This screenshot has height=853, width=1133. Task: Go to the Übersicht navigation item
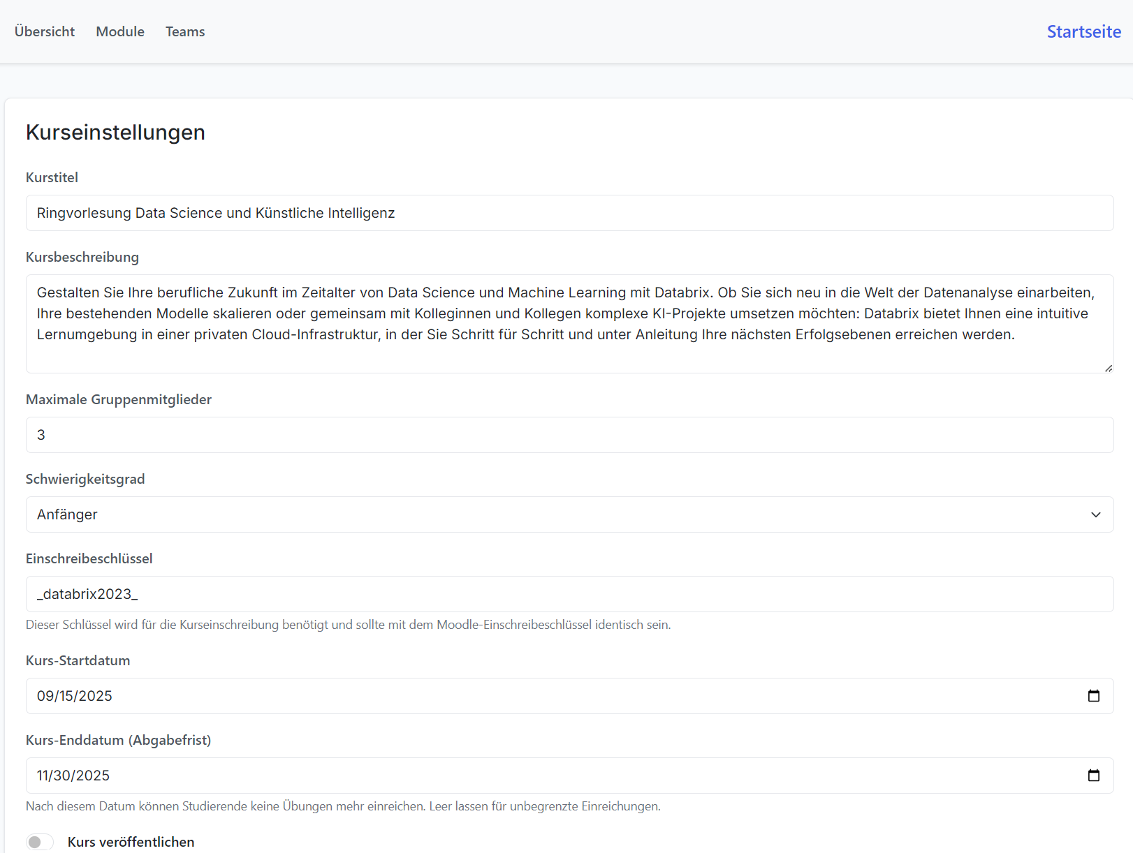click(x=45, y=31)
